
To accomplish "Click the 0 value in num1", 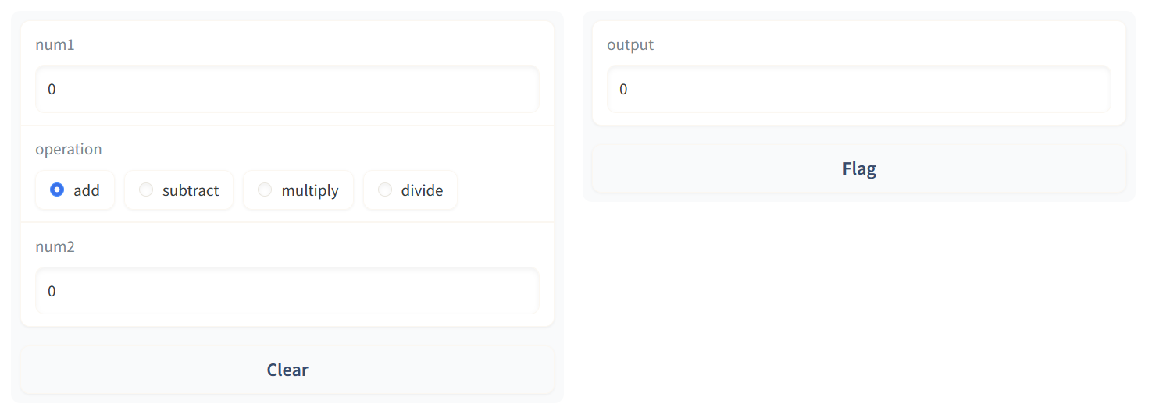I will pyautogui.click(x=52, y=89).
